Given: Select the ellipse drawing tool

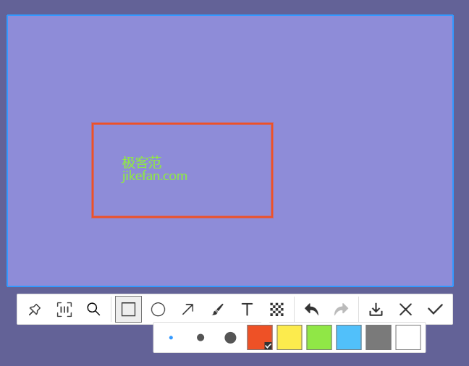Looking at the screenshot, I should tap(158, 309).
